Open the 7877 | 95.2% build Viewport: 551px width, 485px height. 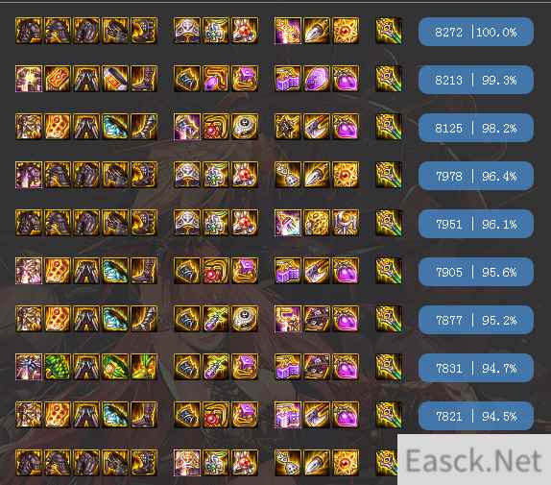pos(476,320)
